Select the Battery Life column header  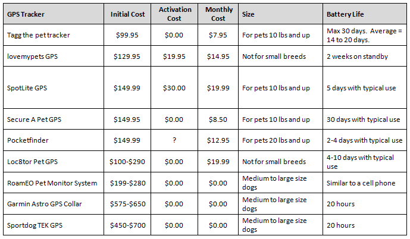click(345, 14)
